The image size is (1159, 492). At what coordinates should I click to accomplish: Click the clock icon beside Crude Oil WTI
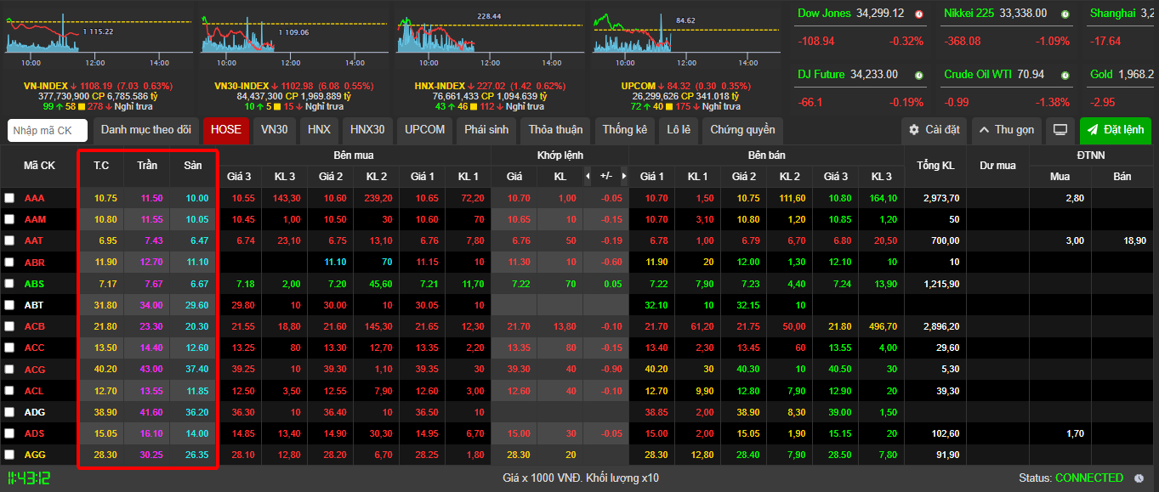(x=1066, y=75)
